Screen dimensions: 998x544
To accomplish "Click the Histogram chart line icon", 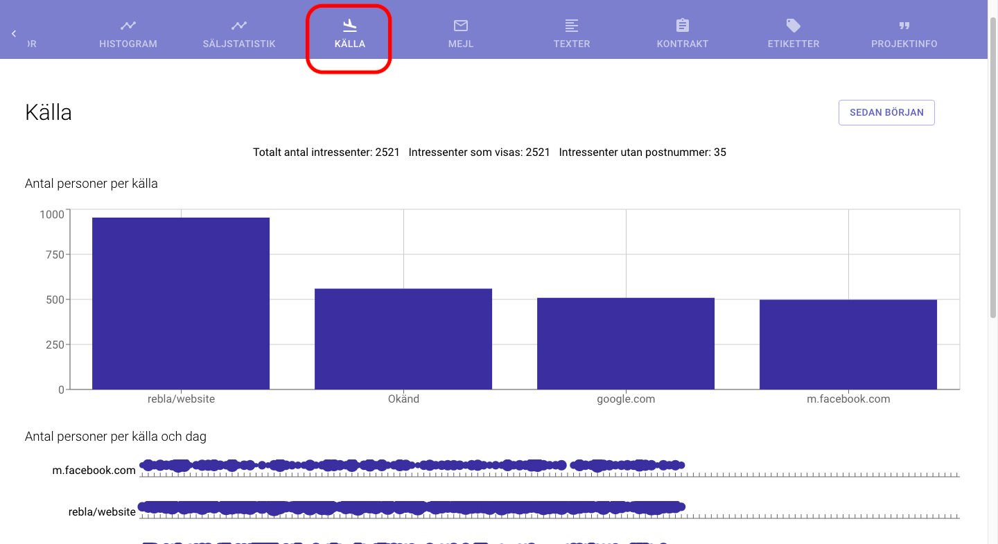I will [128, 26].
